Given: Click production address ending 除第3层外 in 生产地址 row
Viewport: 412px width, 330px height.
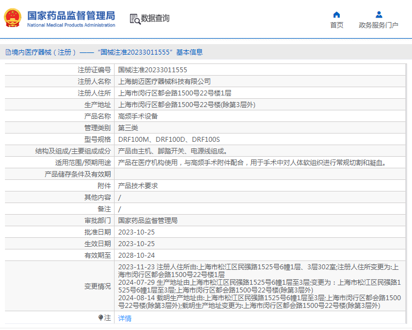Looking at the screenshot, I should point(187,104).
